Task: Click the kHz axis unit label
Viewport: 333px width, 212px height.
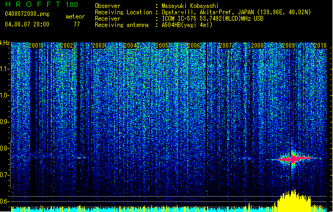Action: click(x=5, y=43)
